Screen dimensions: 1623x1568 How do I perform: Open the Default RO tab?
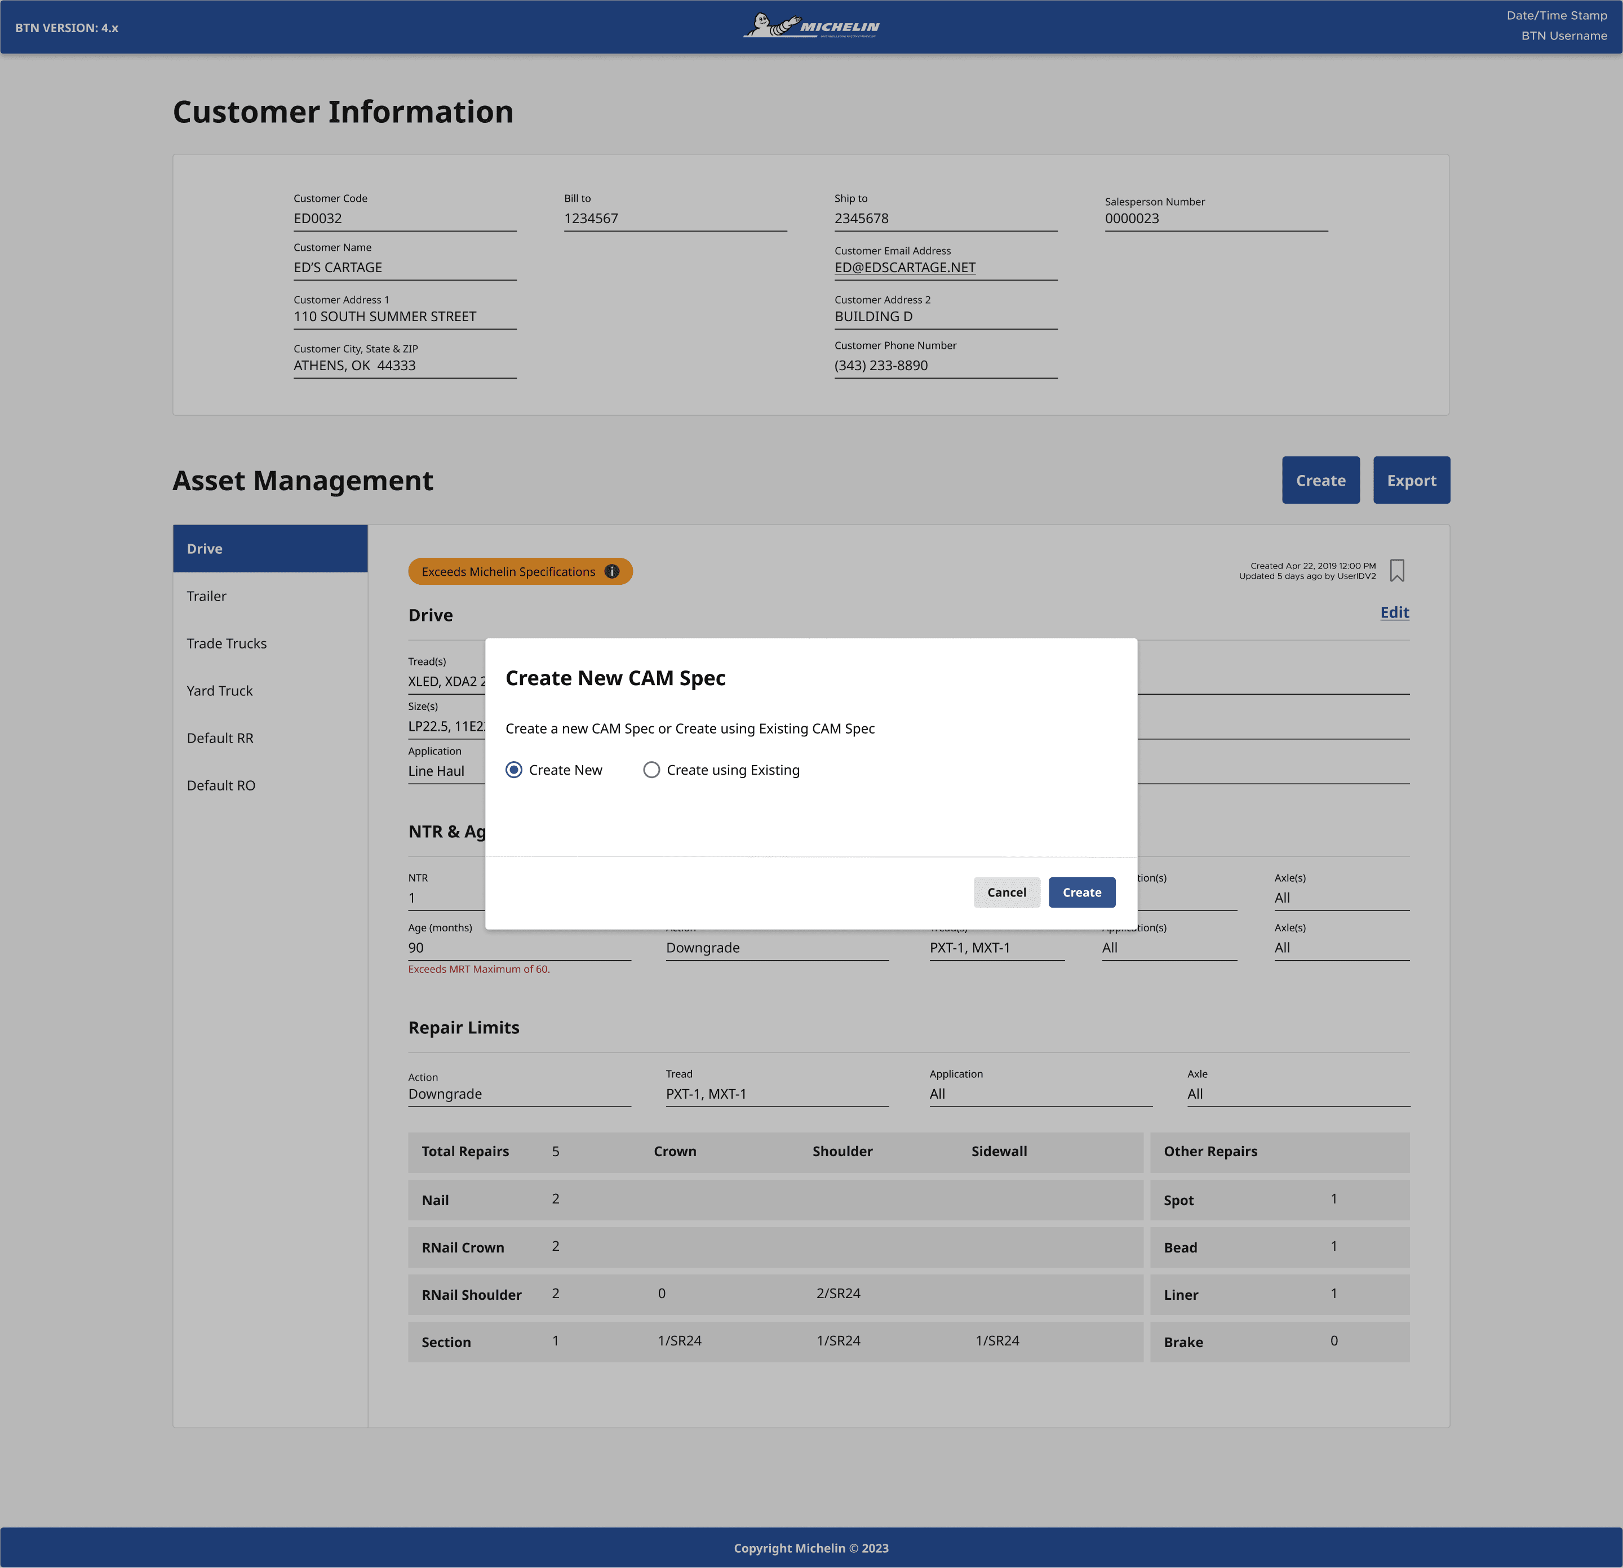pos(270,785)
